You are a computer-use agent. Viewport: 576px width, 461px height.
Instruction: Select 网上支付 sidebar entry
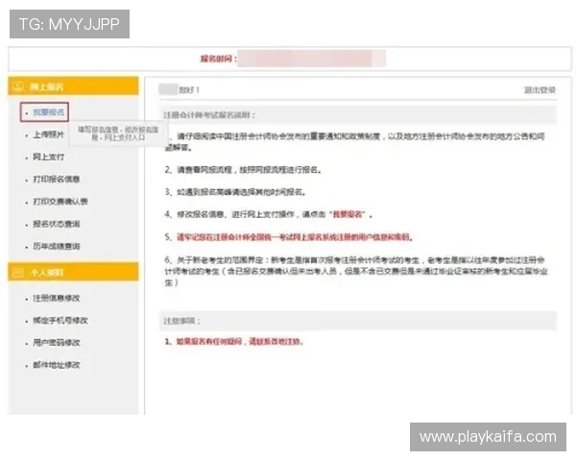point(49,157)
